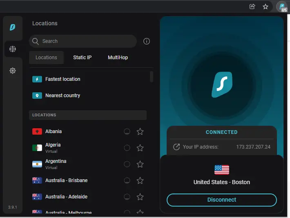Open the globe locations sidebar icon
Viewport: 290px width, 218px height.
(13, 49)
